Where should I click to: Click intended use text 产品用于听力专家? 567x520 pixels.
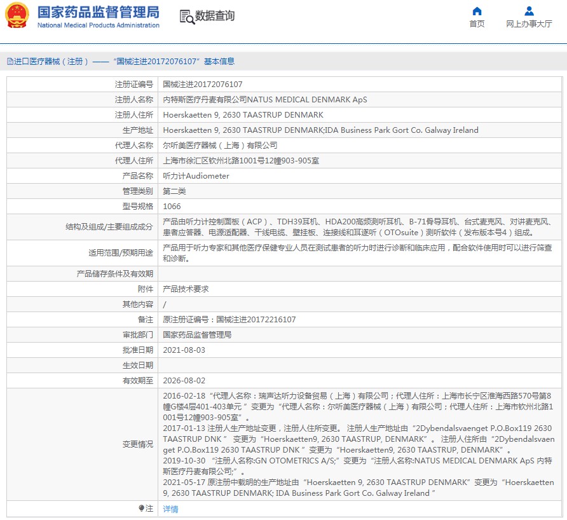click(357, 253)
